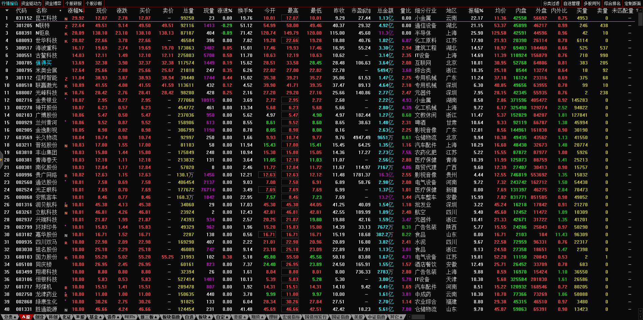Select the 值得买 stock row
This screenshot has height=320, width=643.
click(x=44, y=63)
